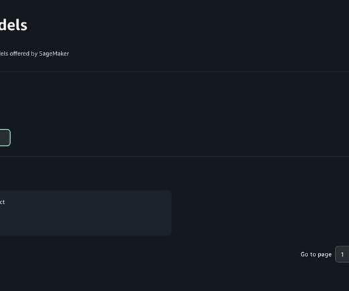This screenshot has height=291, width=349.
Task: Click the right edge of the model card
Action: pos(171,213)
